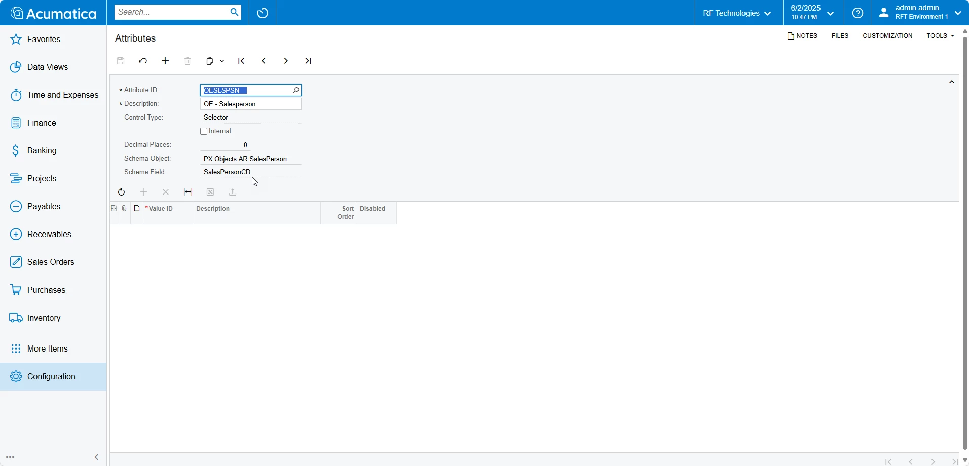
Task: Add a new attribute record
Action: pos(165,61)
